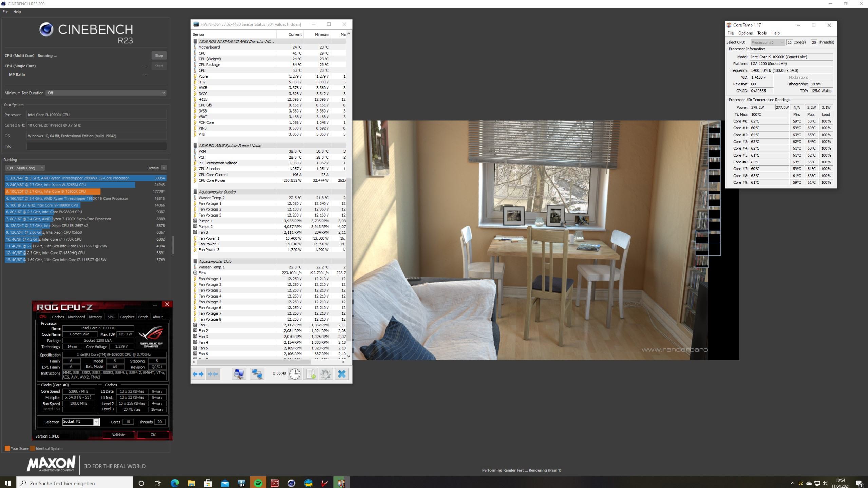Click OK in CPU-Z window

(153, 435)
